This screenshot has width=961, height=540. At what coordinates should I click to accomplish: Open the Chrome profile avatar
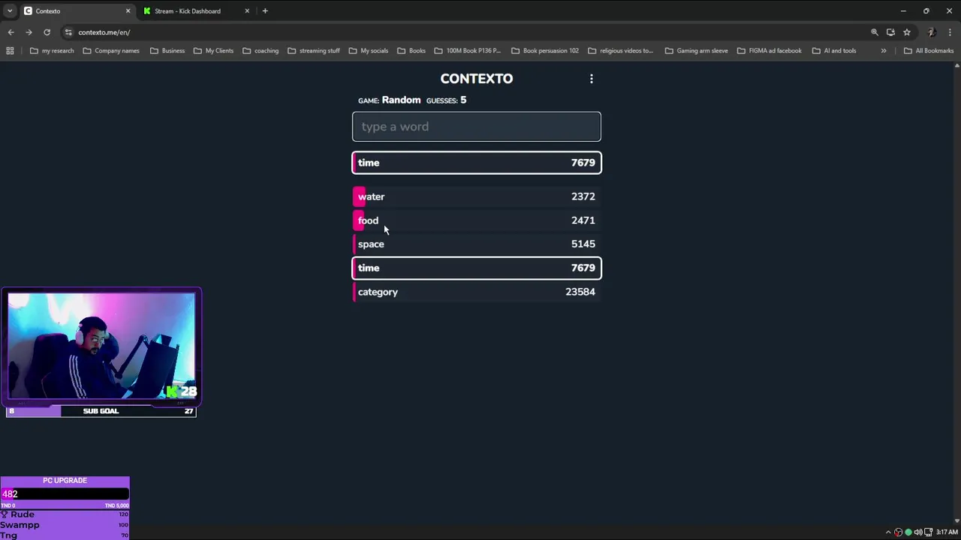pos(932,32)
